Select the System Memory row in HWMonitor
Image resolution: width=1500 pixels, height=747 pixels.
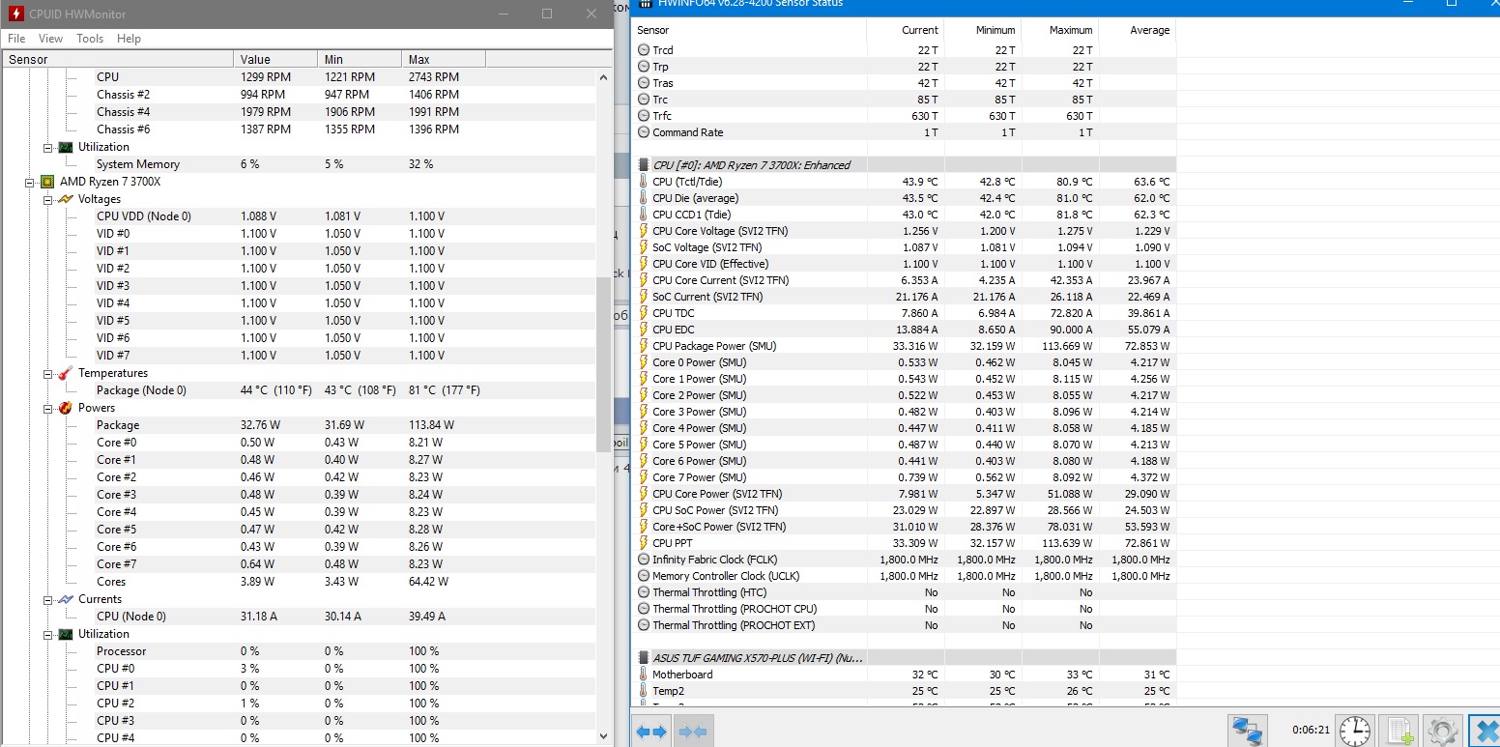[298, 164]
